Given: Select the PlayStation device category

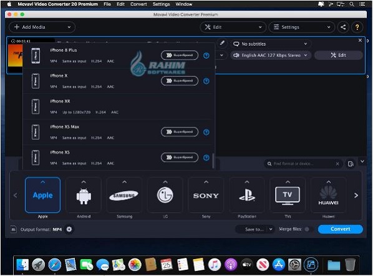Looking at the screenshot, I should (247, 195).
